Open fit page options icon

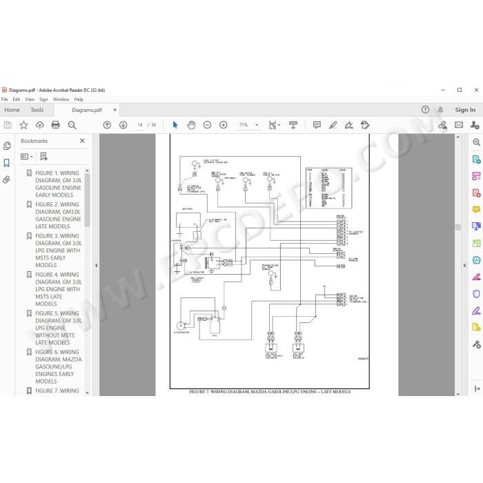tap(274, 125)
